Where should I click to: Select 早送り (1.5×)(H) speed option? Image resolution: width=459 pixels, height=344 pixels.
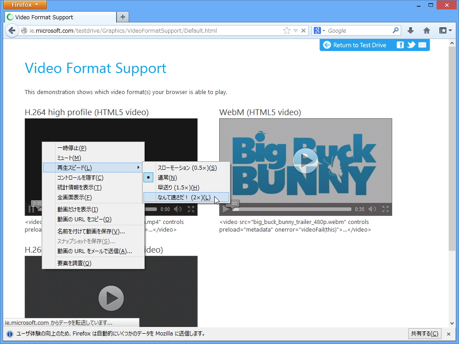click(x=186, y=188)
